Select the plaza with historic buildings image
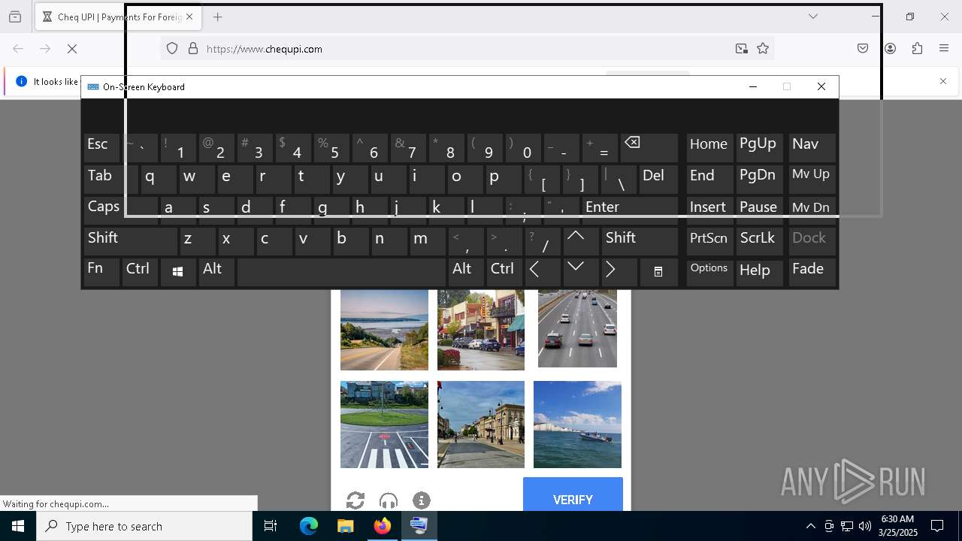The image size is (962, 541). pos(481,425)
